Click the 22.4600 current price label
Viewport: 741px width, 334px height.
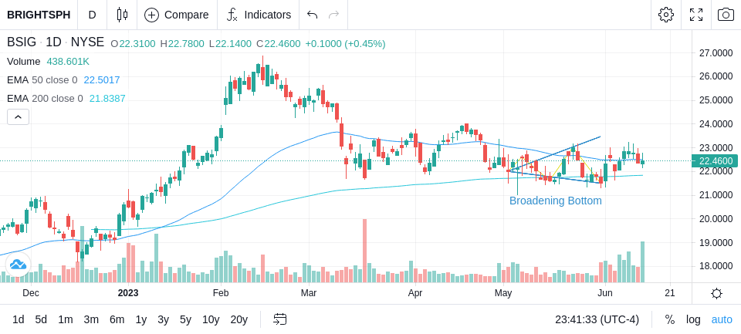[716, 161]
